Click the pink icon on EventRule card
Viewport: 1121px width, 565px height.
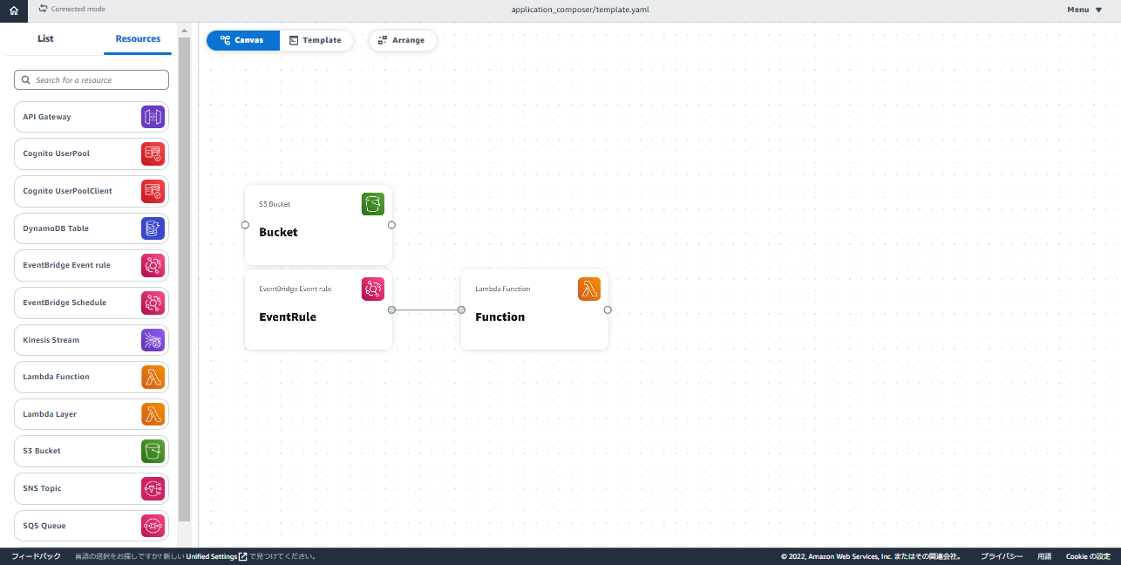(x=373, y=289)
